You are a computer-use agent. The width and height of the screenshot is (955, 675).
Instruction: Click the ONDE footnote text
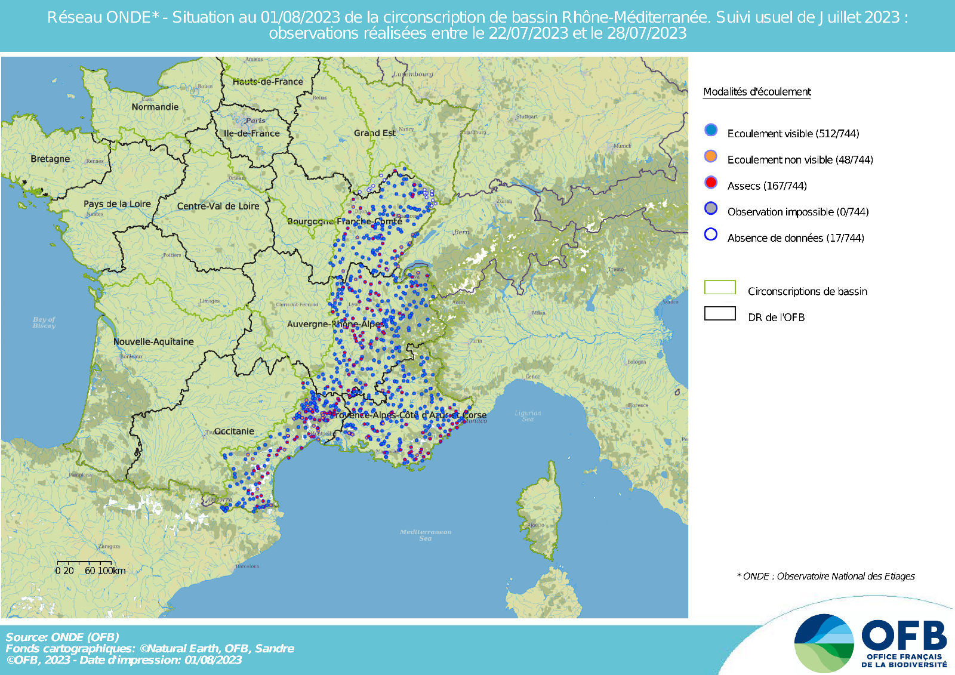click(x=825, y=577)
